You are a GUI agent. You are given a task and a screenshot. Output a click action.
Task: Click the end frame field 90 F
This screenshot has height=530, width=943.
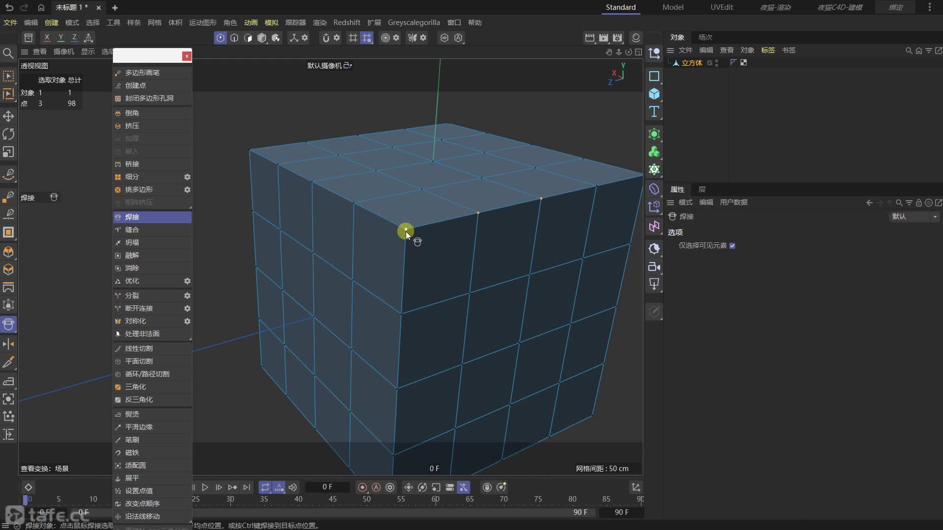point(621,512)
